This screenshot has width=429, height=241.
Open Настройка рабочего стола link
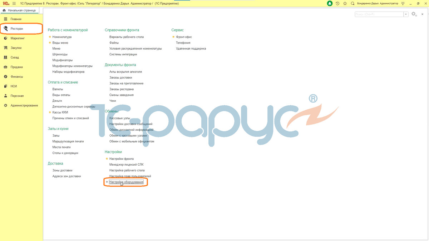pos(127,170)
